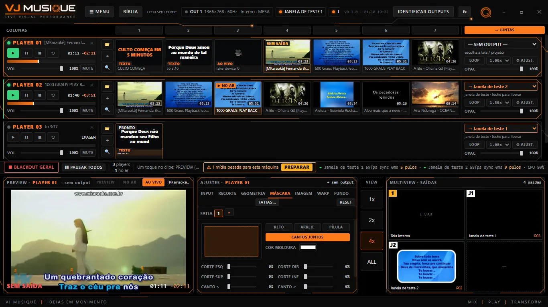Toggle MUTE for Player 02
The width and height of the screenshot is (548, 307).
pyautogui.click(x=88, y=111)
